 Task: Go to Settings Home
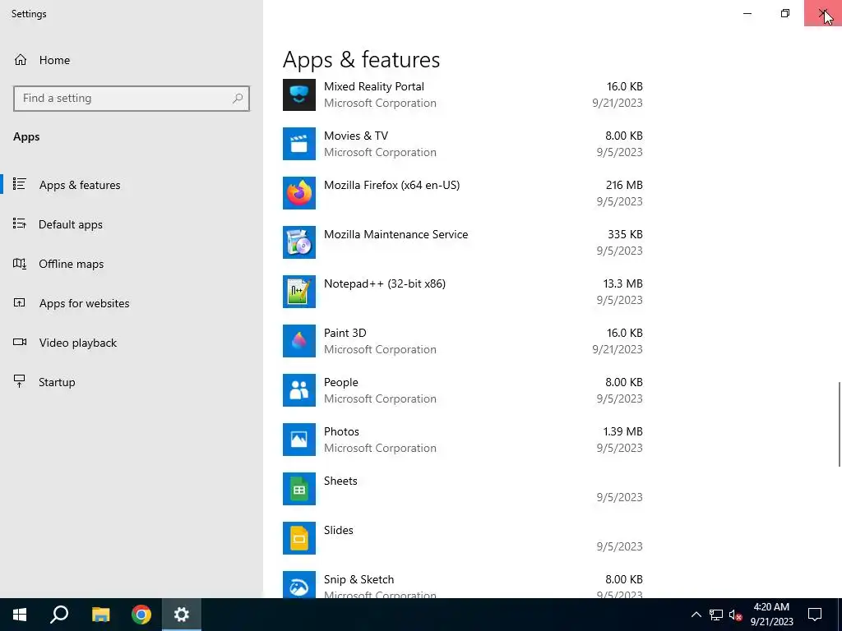(132, 59)
